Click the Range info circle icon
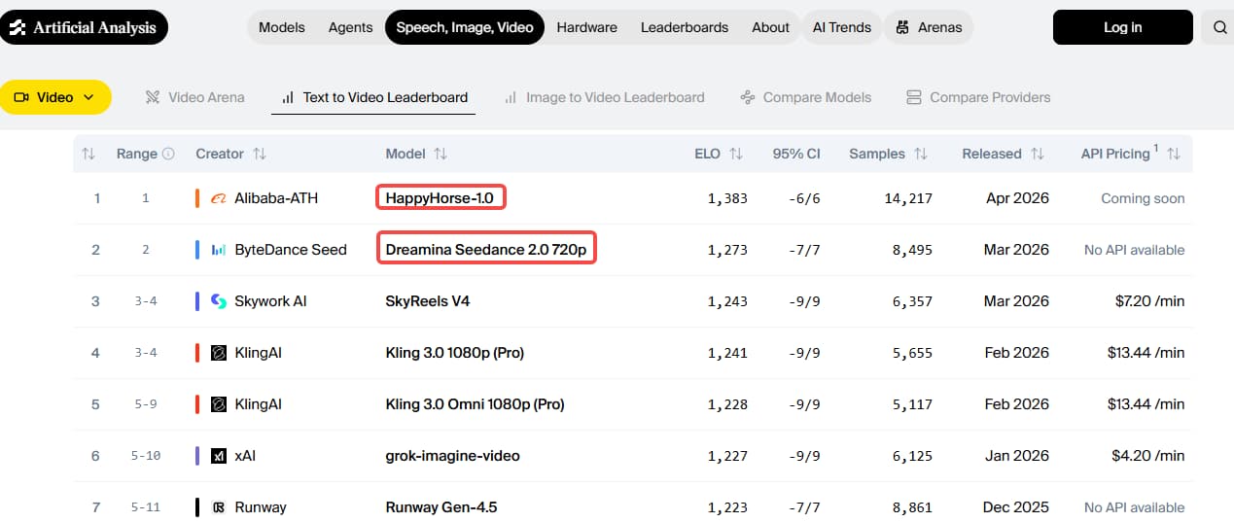 pyautogui.click(x=168, y=154)
